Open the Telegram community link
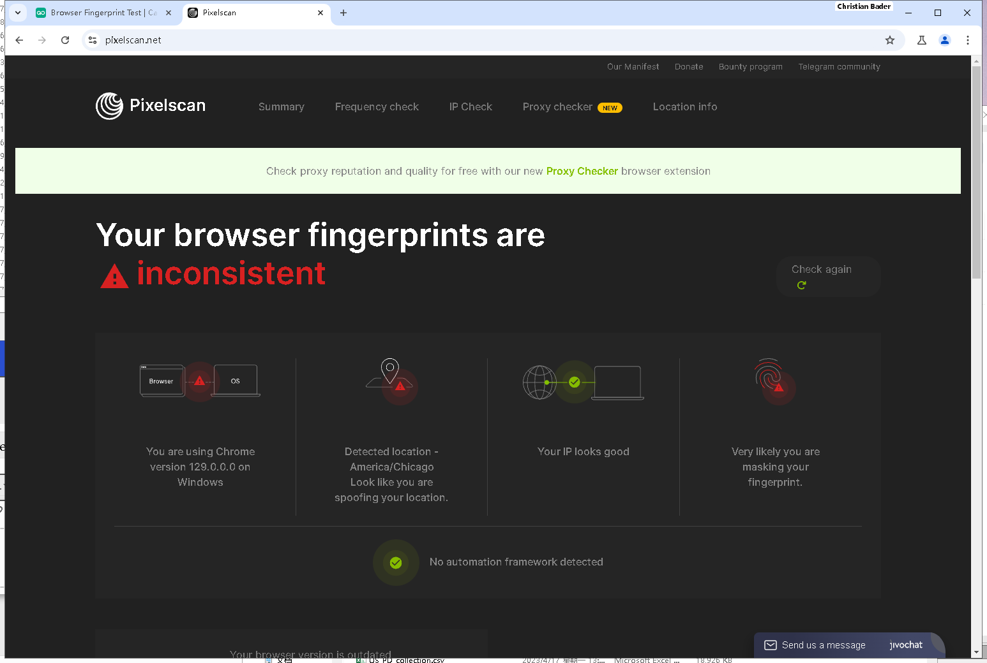Viewport: 987px width, 663px height. tap(839, 67)
